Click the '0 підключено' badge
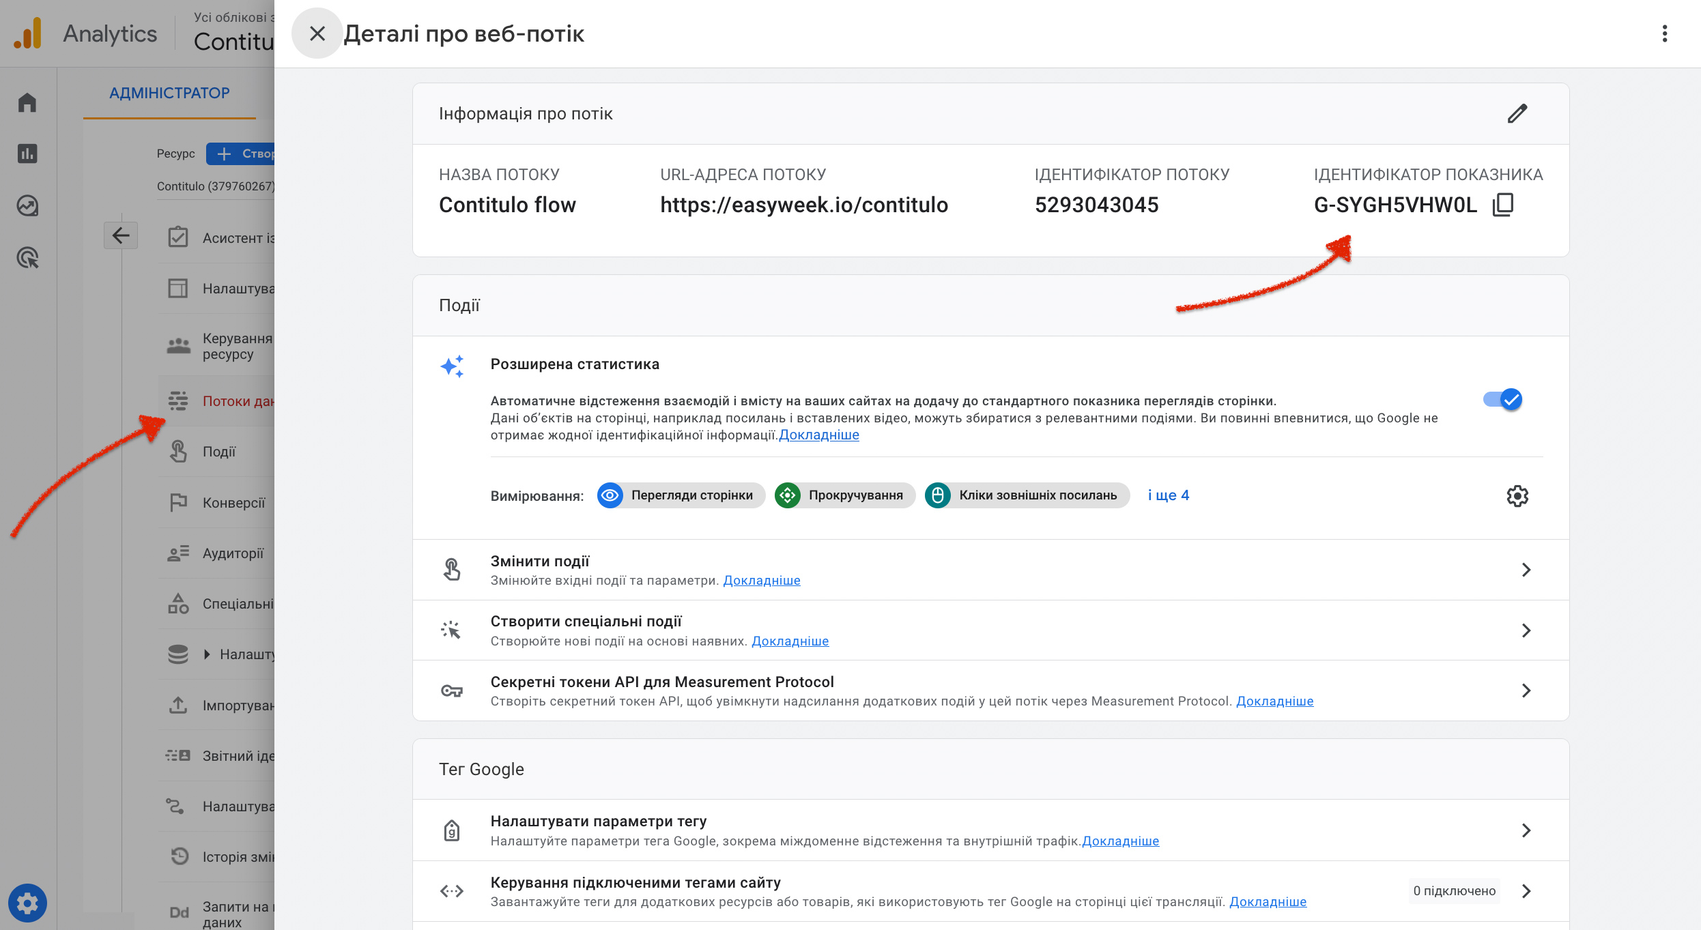The width and height of the screenshot is (1701, 930). tap(1454, 891)
